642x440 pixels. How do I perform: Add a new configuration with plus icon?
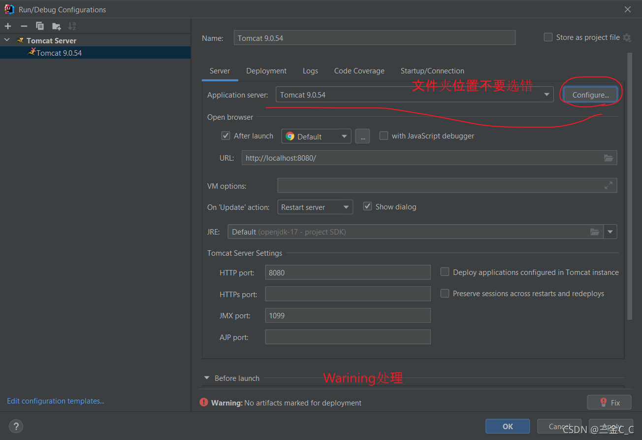click(x=8, y=26)
